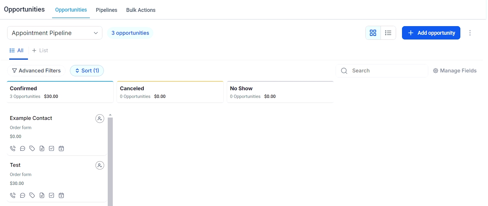Open notes icon on Test card
488x206 pixels.
coord(42,195)
